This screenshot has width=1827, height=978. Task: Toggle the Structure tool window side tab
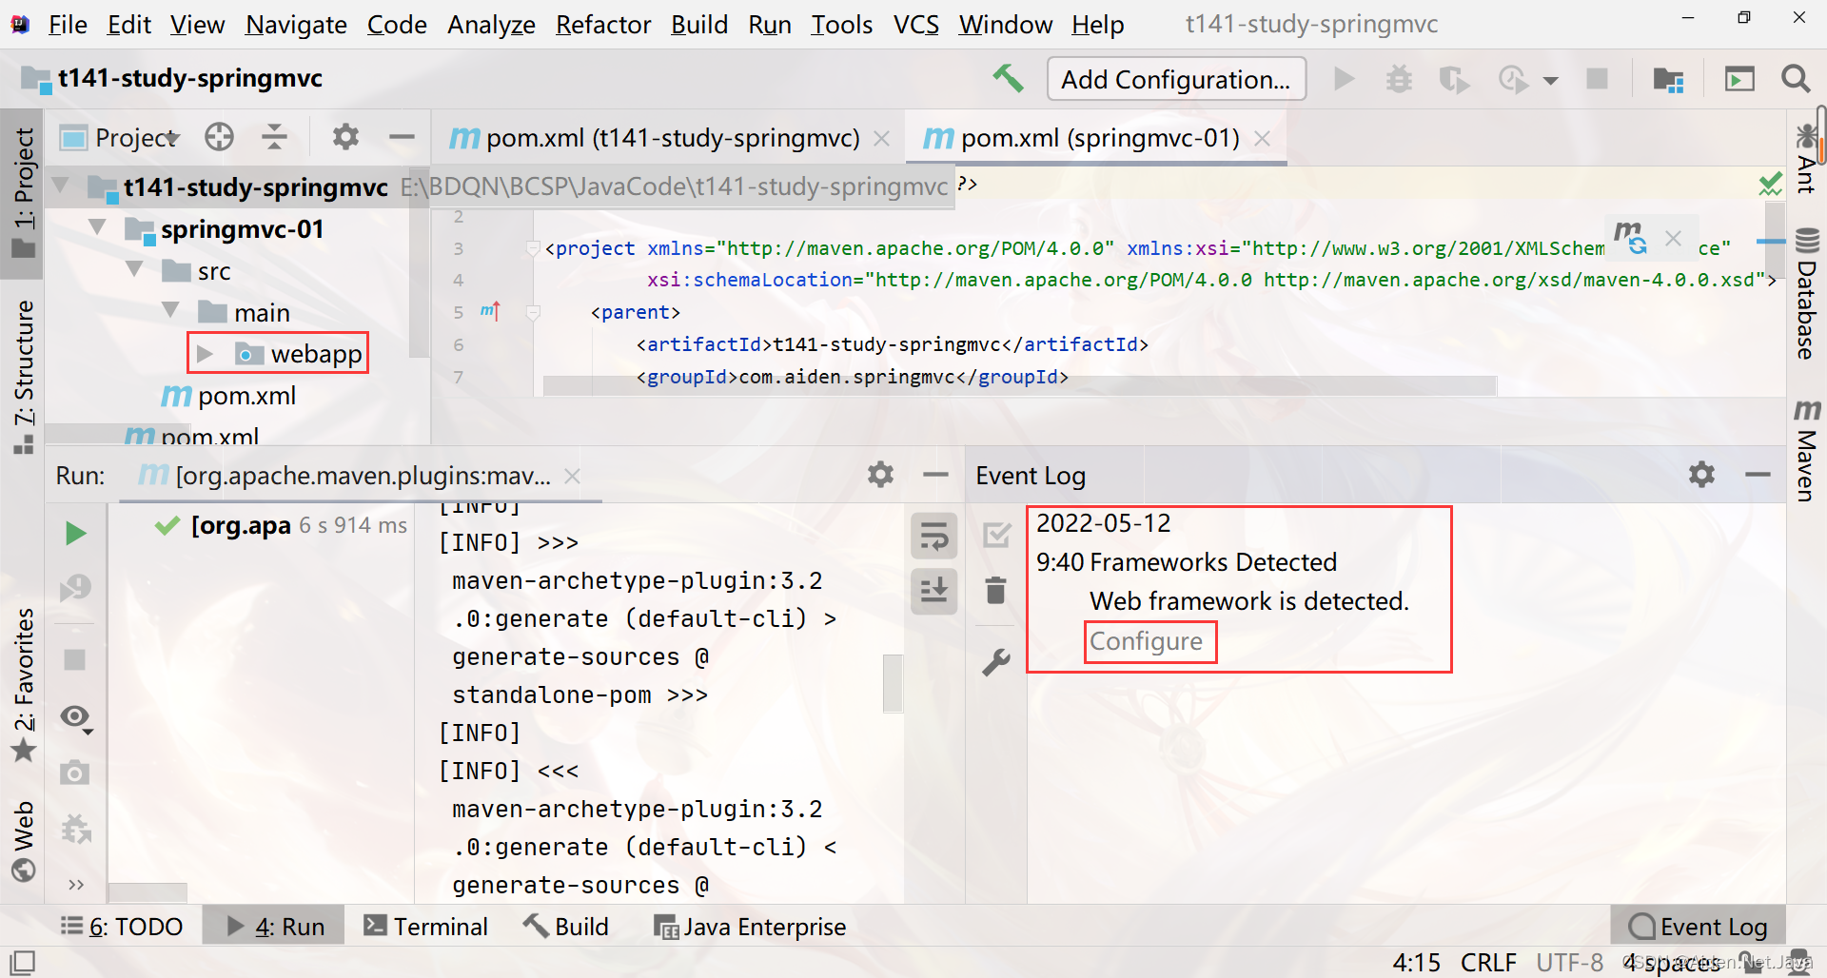[x=24, y=376]
